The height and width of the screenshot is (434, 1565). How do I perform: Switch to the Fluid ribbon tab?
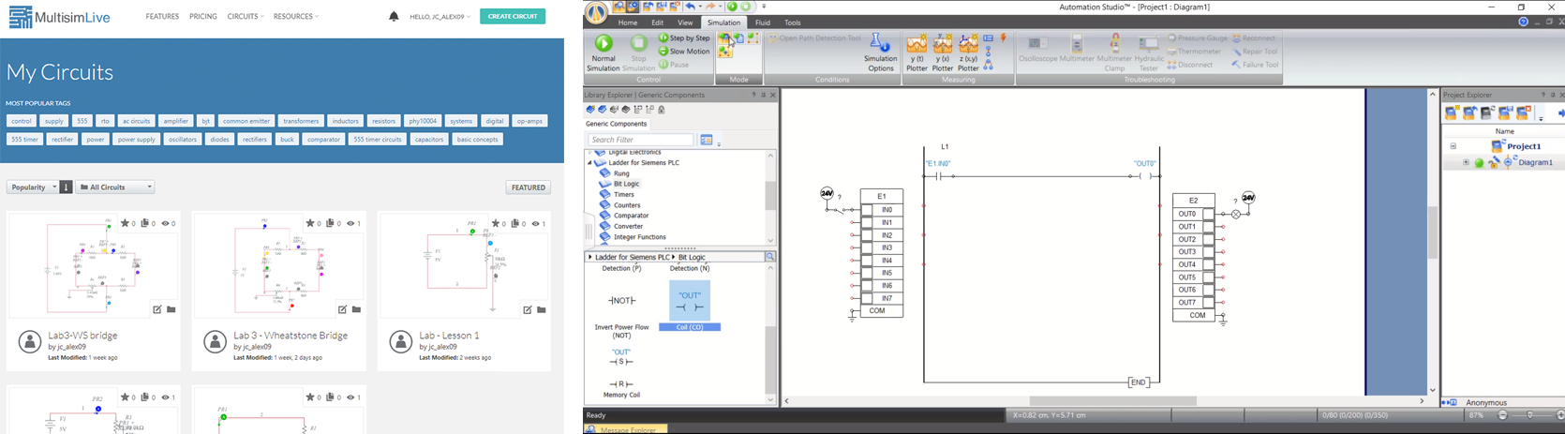tap(763, 22)
